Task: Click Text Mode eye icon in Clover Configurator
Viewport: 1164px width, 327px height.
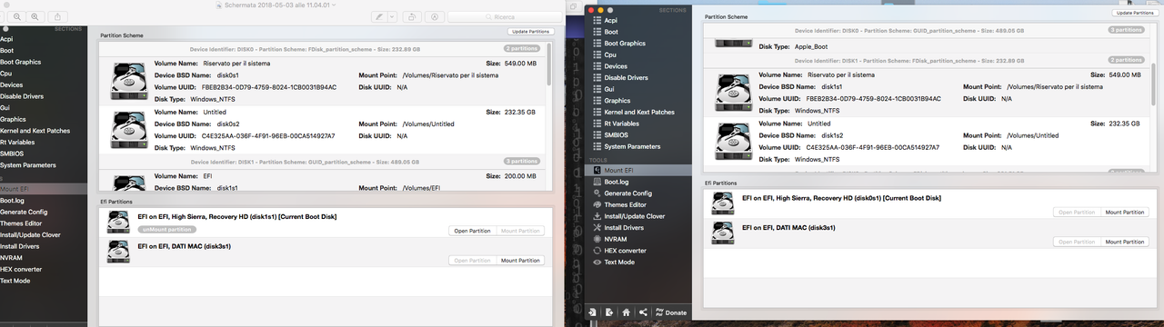Action: 597,262
